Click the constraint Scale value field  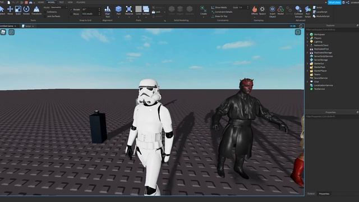[242, 7]
